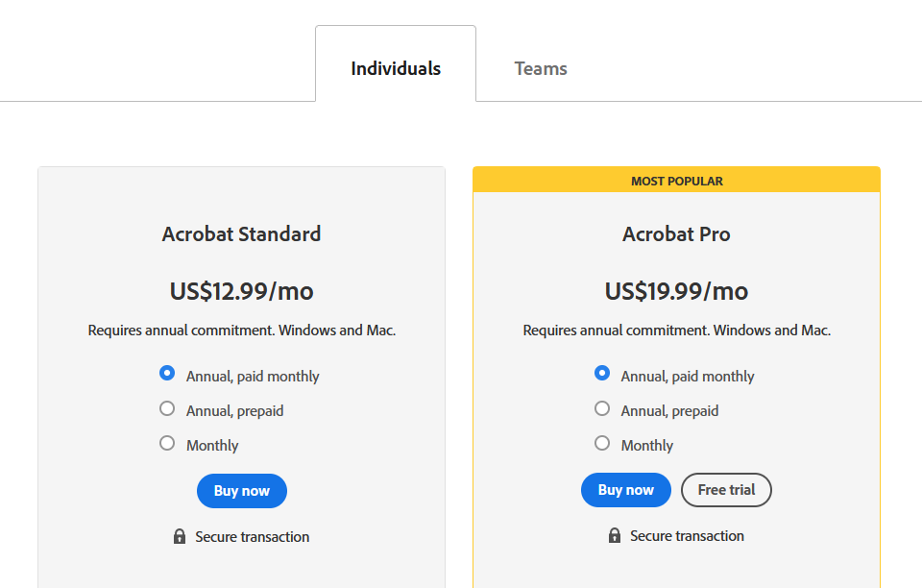This screenshot has width=922, height=588.
Task: Click Buy now for Acrobat Pro
Action: (x=625, y=490)
